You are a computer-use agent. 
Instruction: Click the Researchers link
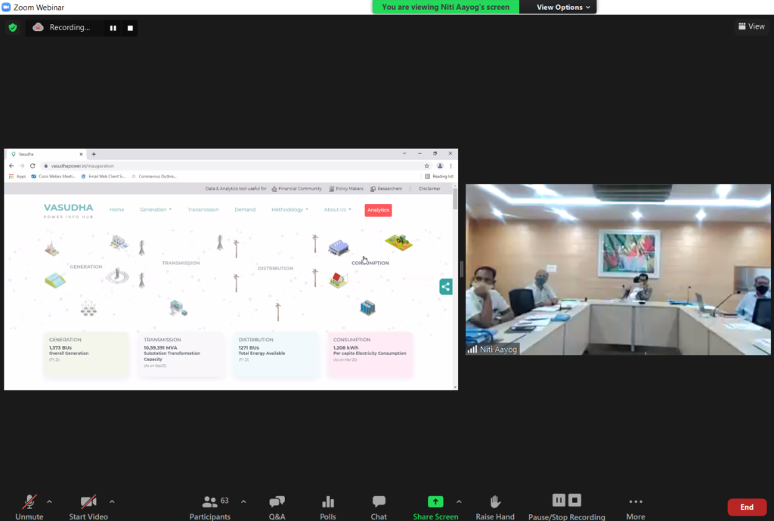(386, 189)
